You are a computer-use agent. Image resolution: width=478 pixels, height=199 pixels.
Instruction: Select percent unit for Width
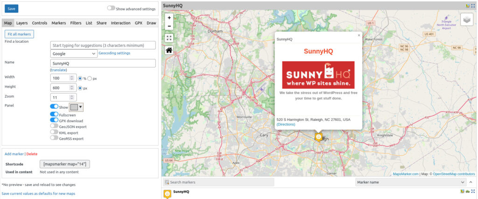[x=80, y=79]
